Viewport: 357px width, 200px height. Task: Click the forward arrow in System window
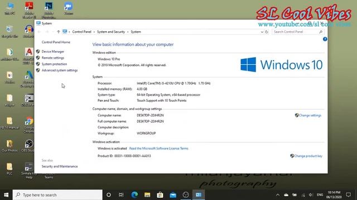tap(47, 32)
